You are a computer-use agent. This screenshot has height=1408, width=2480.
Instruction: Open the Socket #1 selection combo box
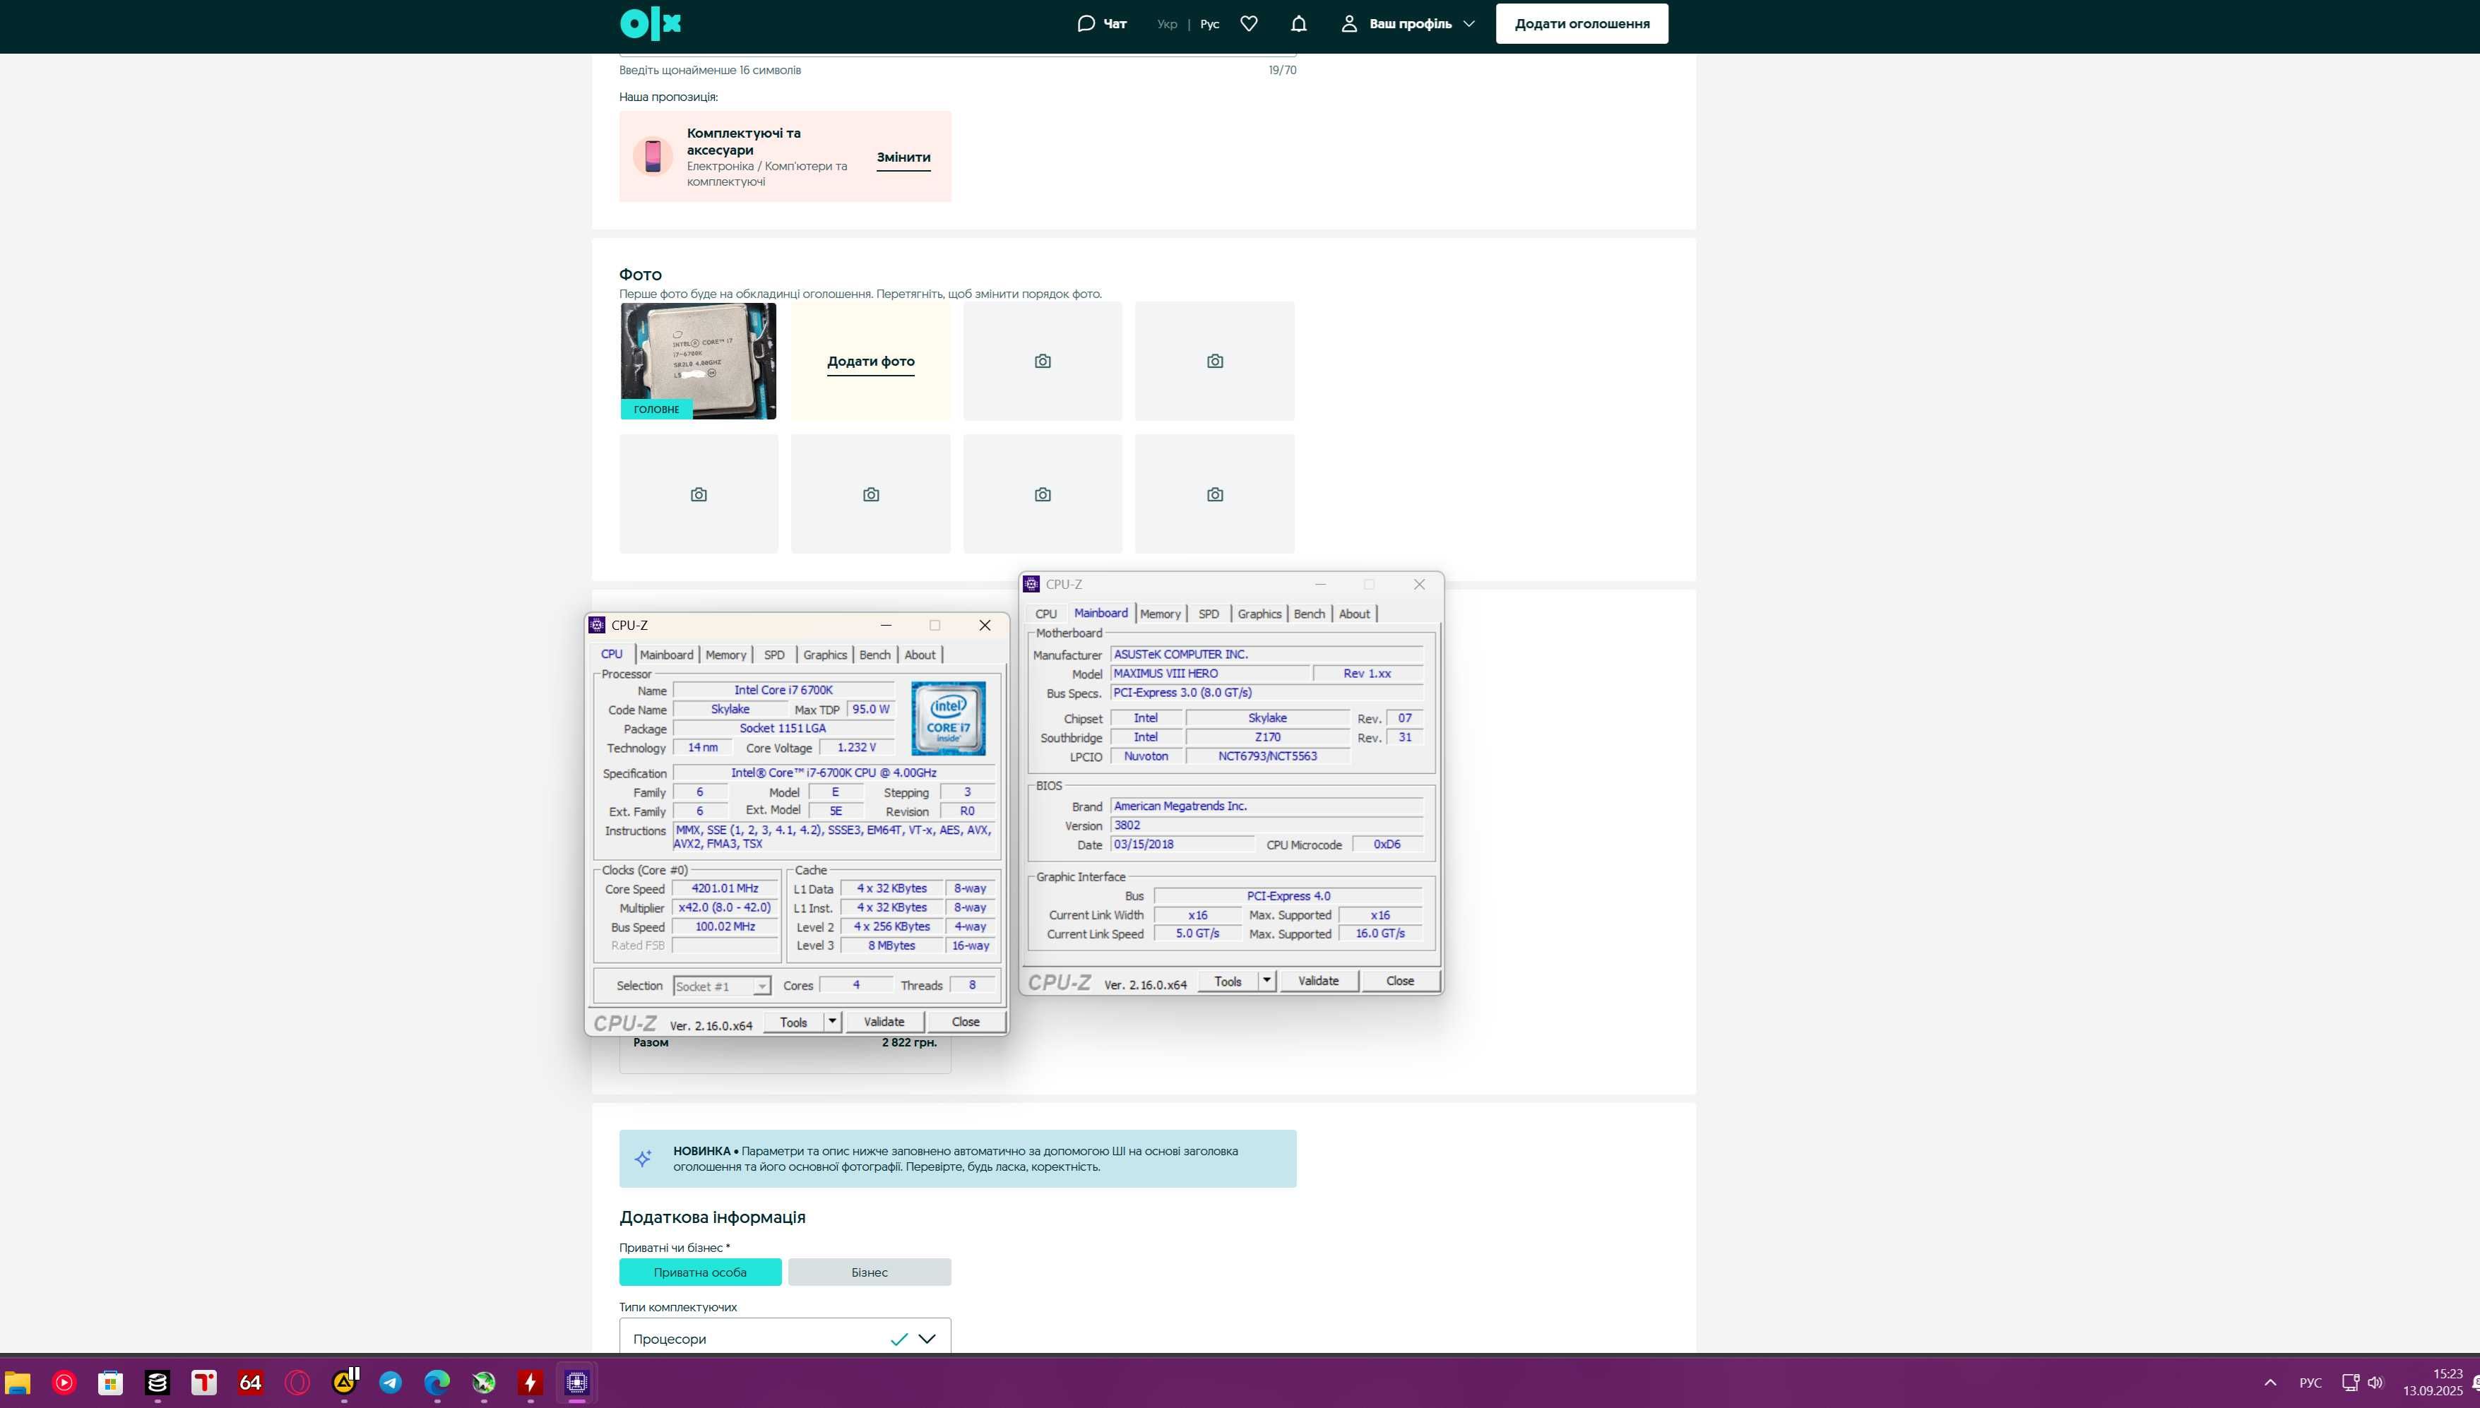tap(722, 986)
